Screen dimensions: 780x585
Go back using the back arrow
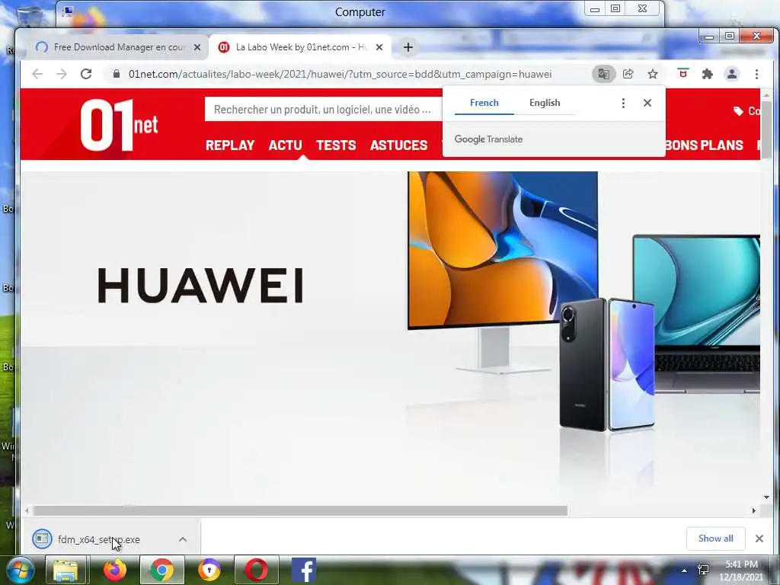point(37,74)
